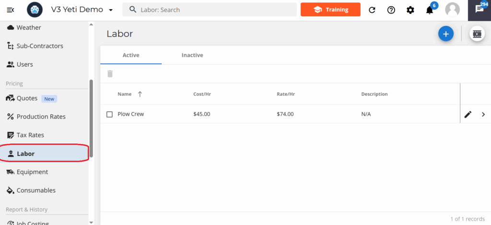The image size is (491, 225).
Task: Open Users in the sidebar
Action: click(44, 65)
